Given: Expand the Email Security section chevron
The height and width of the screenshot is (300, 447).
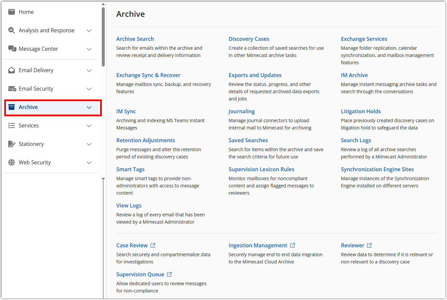Looking at the screenshot, I should pos(89,89).
